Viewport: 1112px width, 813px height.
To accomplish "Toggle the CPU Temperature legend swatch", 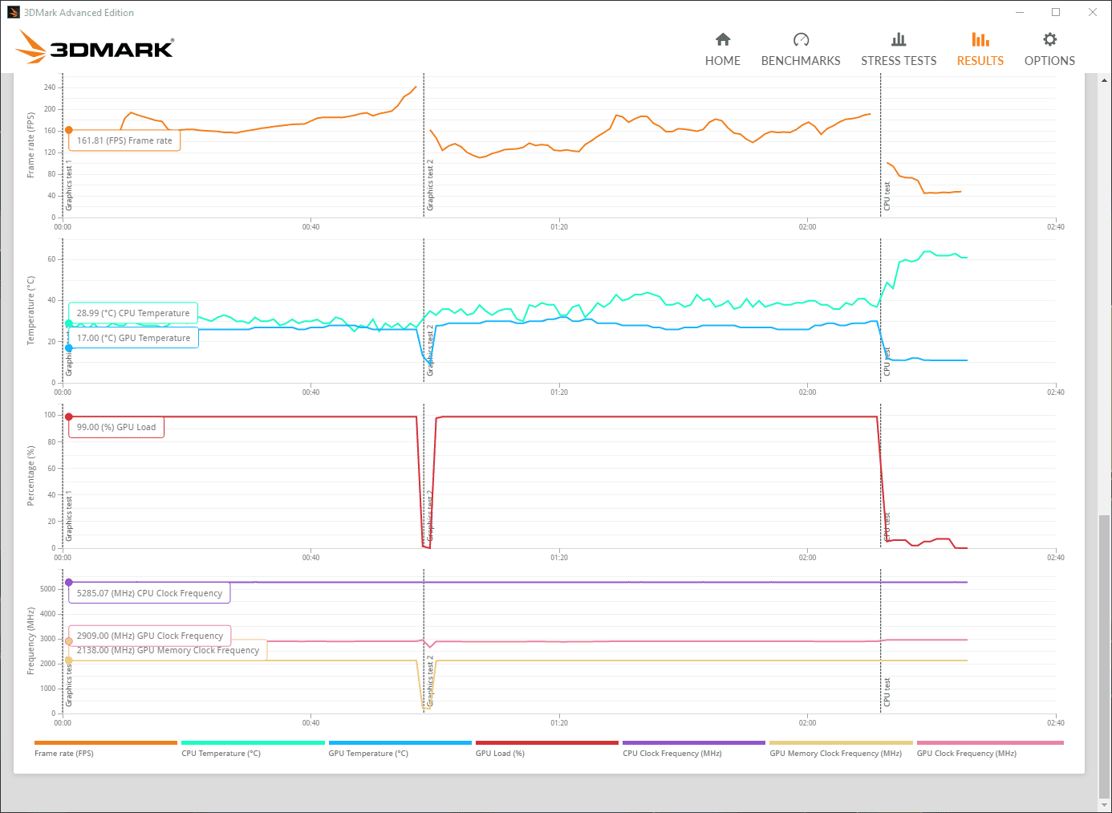I will tap(253, 743).
